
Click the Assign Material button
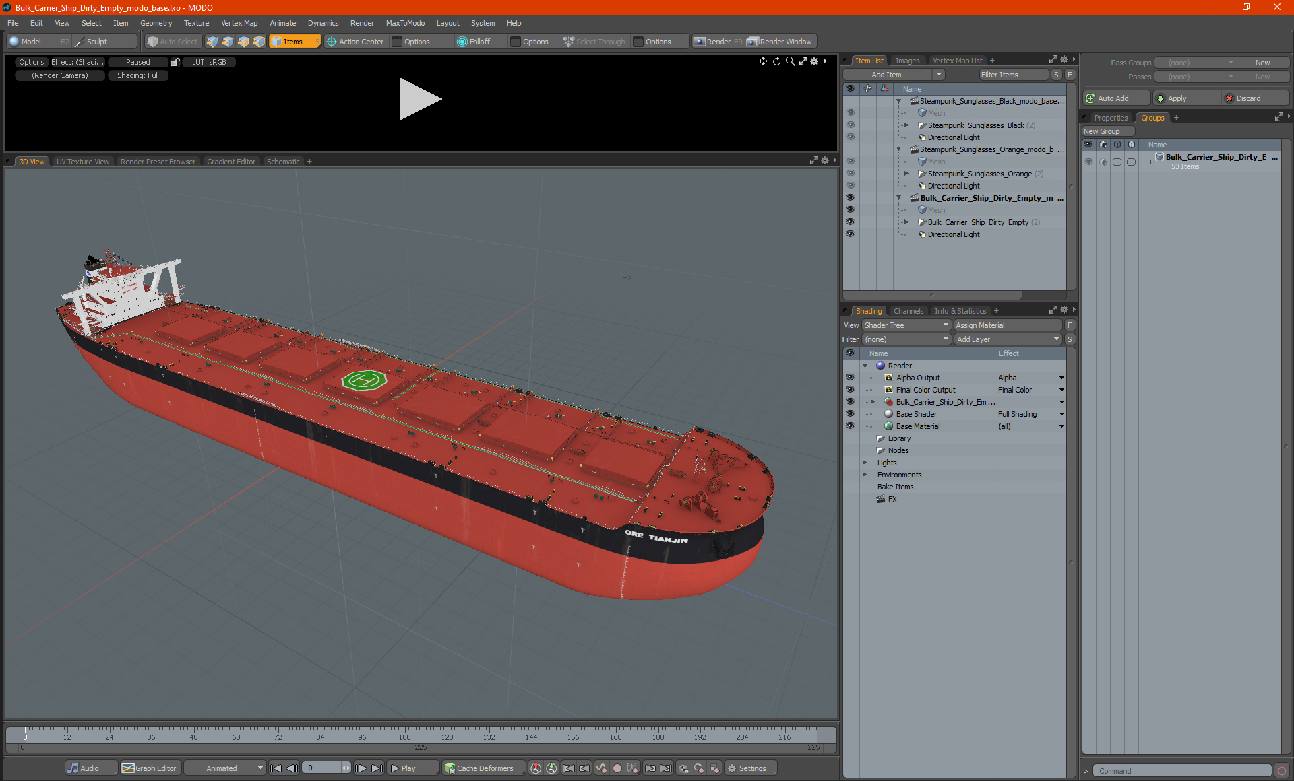1008,325
